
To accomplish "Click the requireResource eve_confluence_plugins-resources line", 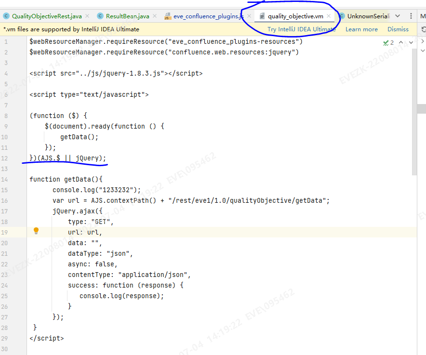I will pos(166,41).
